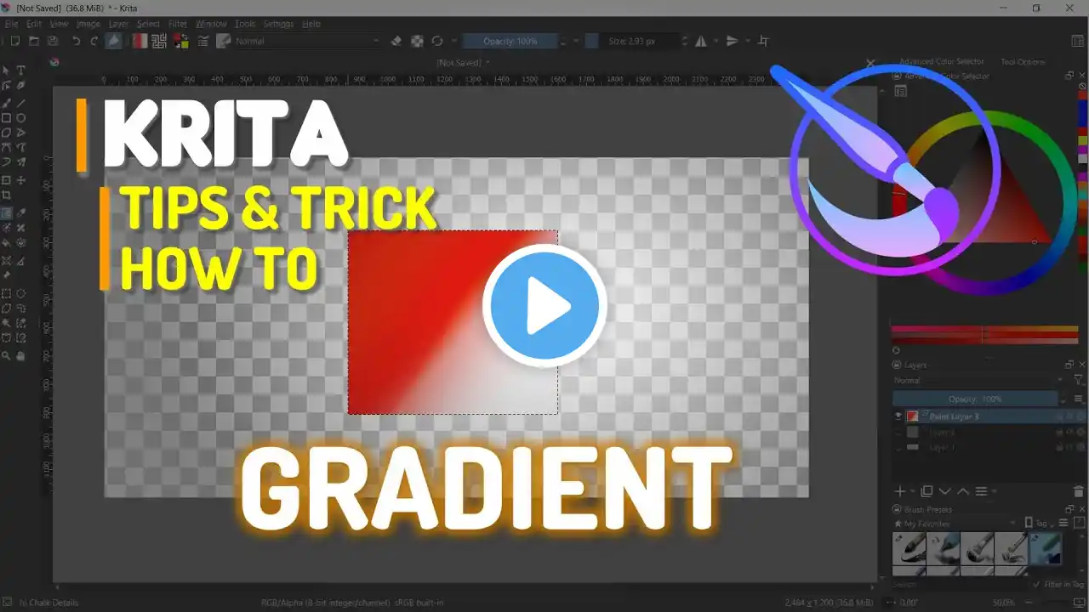Select the Move tool in the toolbox

coord(21,181)
